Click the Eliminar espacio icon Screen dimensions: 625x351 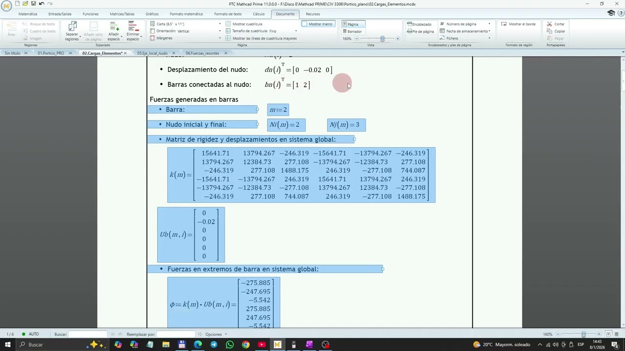tap(133, 26)
